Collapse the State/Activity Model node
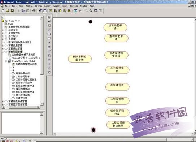This screenshot has height=142, width=196. [x=6, y=61]
